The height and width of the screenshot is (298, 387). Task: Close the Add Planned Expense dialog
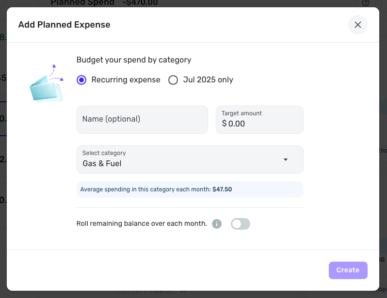pos(358,25)
